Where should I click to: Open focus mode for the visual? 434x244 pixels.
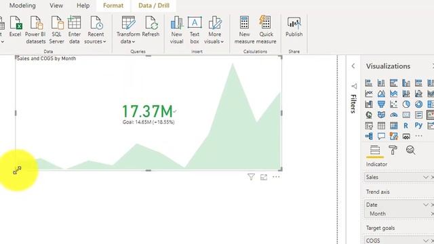pos(264,177)
